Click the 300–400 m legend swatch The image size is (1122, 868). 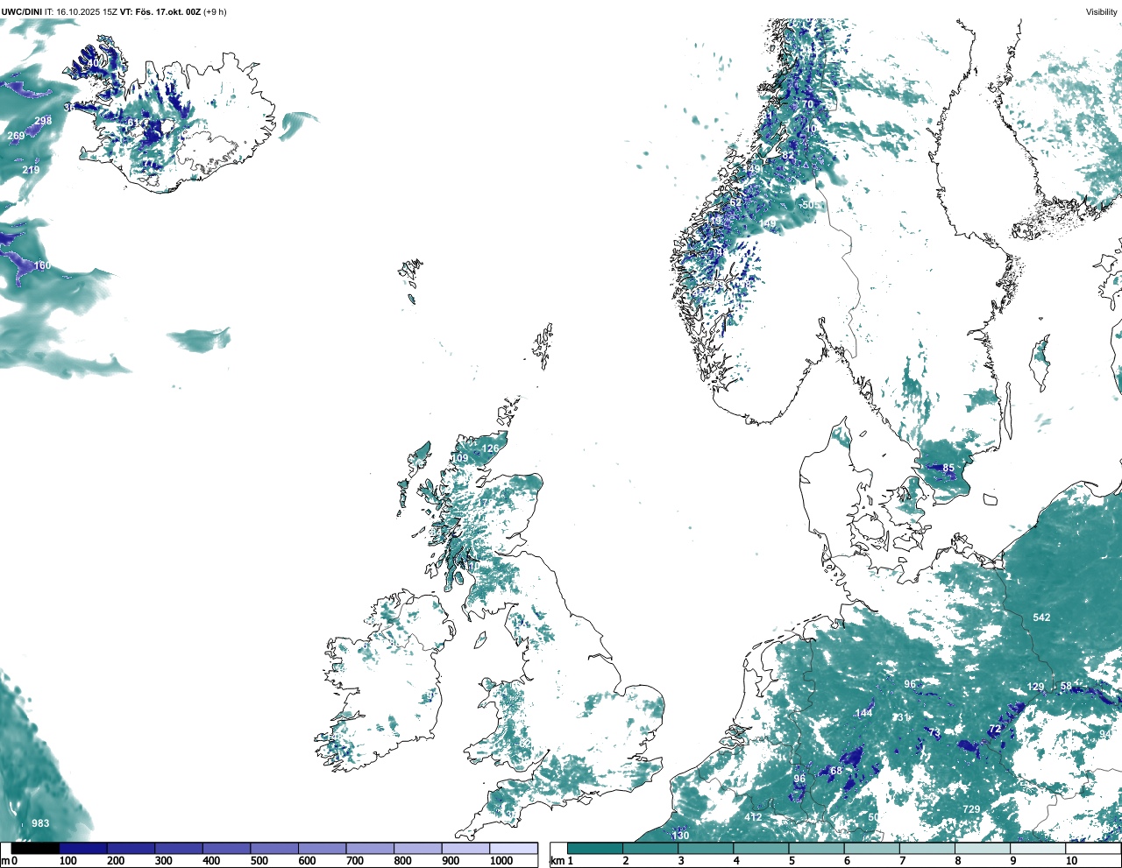point(179,848)
